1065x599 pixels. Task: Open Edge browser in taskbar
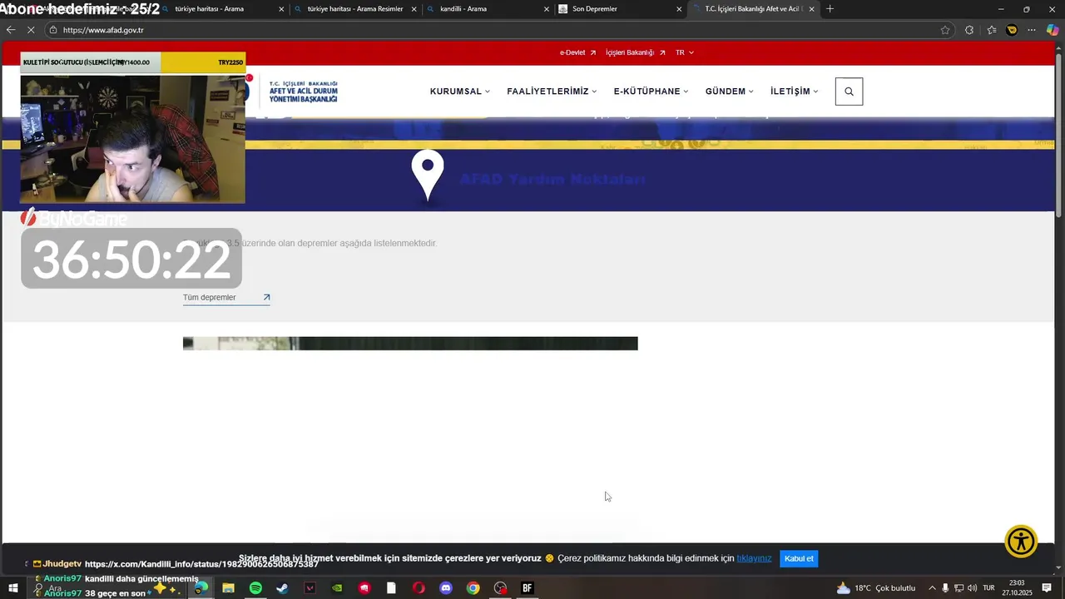[201, 588]
